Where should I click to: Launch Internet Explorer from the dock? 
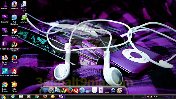pos(113,90)
